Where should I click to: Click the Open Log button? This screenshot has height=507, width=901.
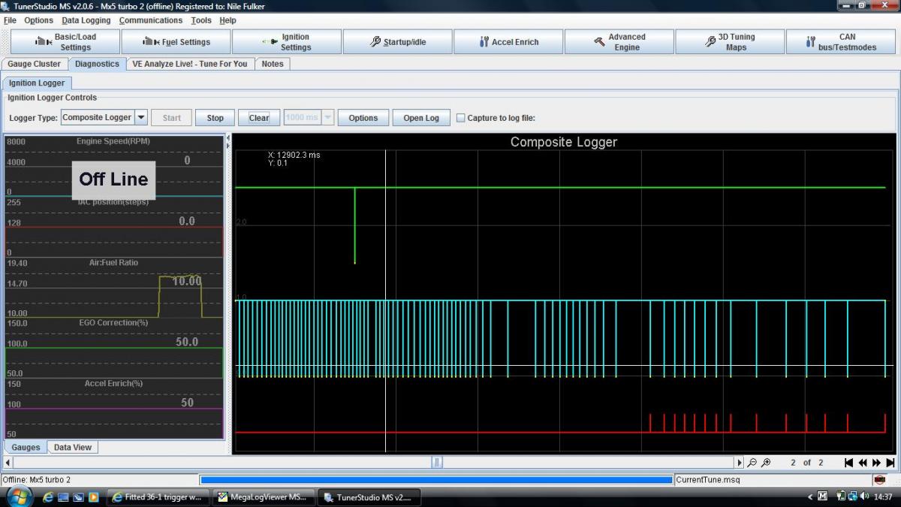coord(421,118)
